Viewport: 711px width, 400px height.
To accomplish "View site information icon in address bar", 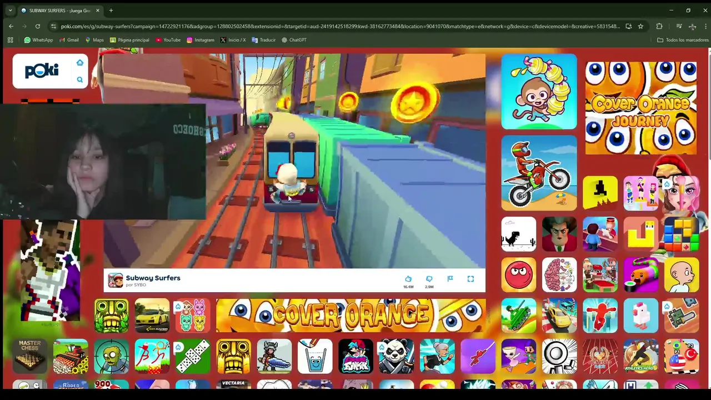I will tap(53, 26).
